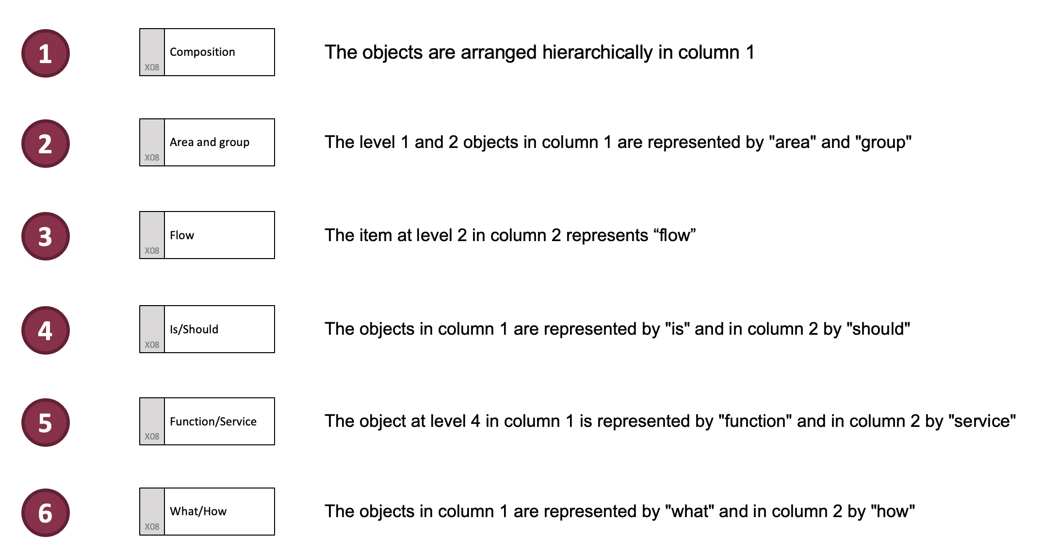The image size is (1042, 554).
Task: Click the numbered circle 1 badge
Action: point(46,53)
